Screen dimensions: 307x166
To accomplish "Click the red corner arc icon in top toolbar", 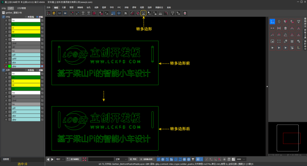I will (x=166, y=13).
